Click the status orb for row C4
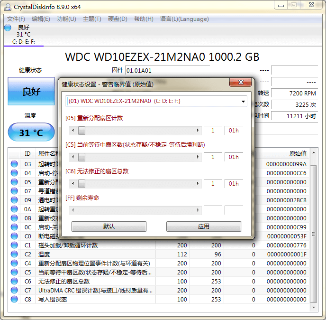 (x=14, y=263)
